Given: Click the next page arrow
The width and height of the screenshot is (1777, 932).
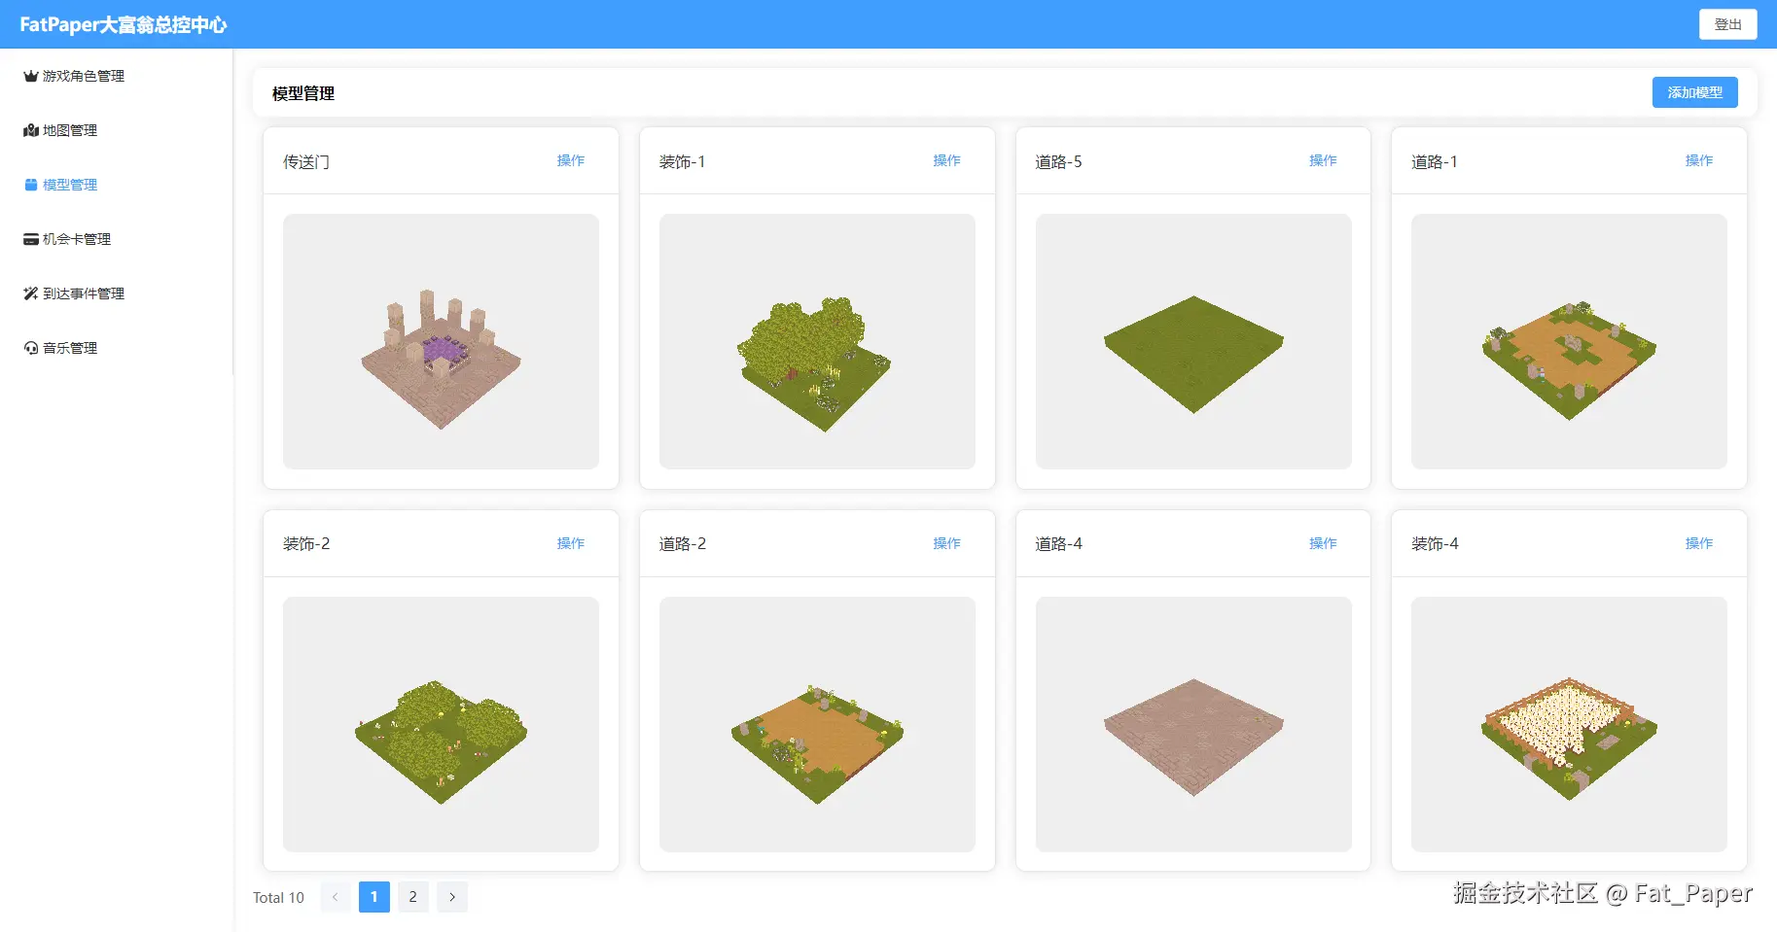Looking at the screenshot, I should click(x=452, y=897).
